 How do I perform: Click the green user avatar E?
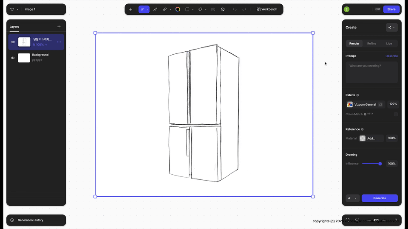347,9
